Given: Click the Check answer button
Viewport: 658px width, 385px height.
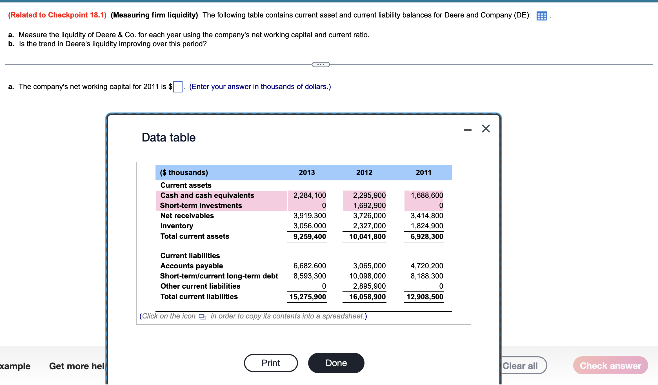Looking at the screenshot, I should [x=610, y=366].
